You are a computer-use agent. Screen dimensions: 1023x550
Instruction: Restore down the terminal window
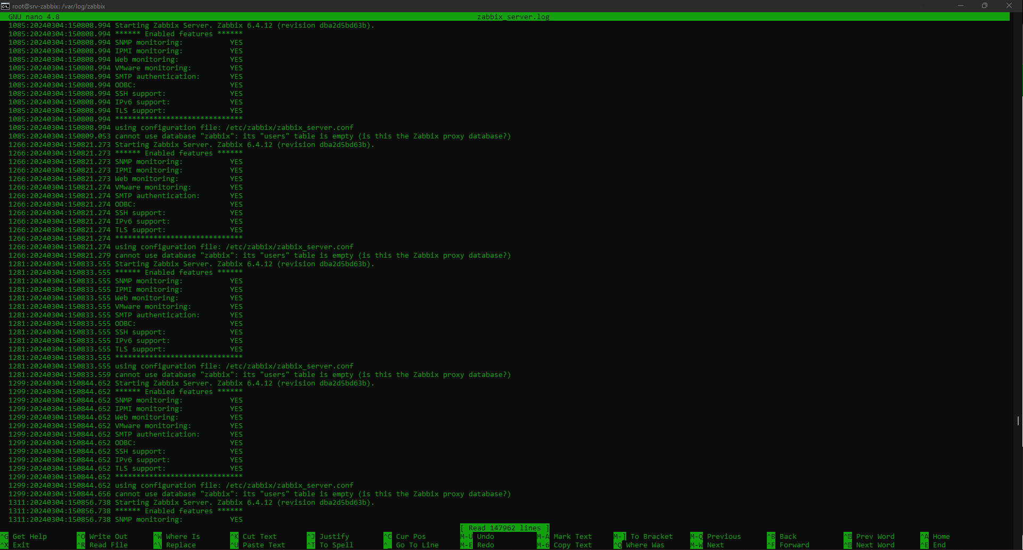[x=985, y=6]
